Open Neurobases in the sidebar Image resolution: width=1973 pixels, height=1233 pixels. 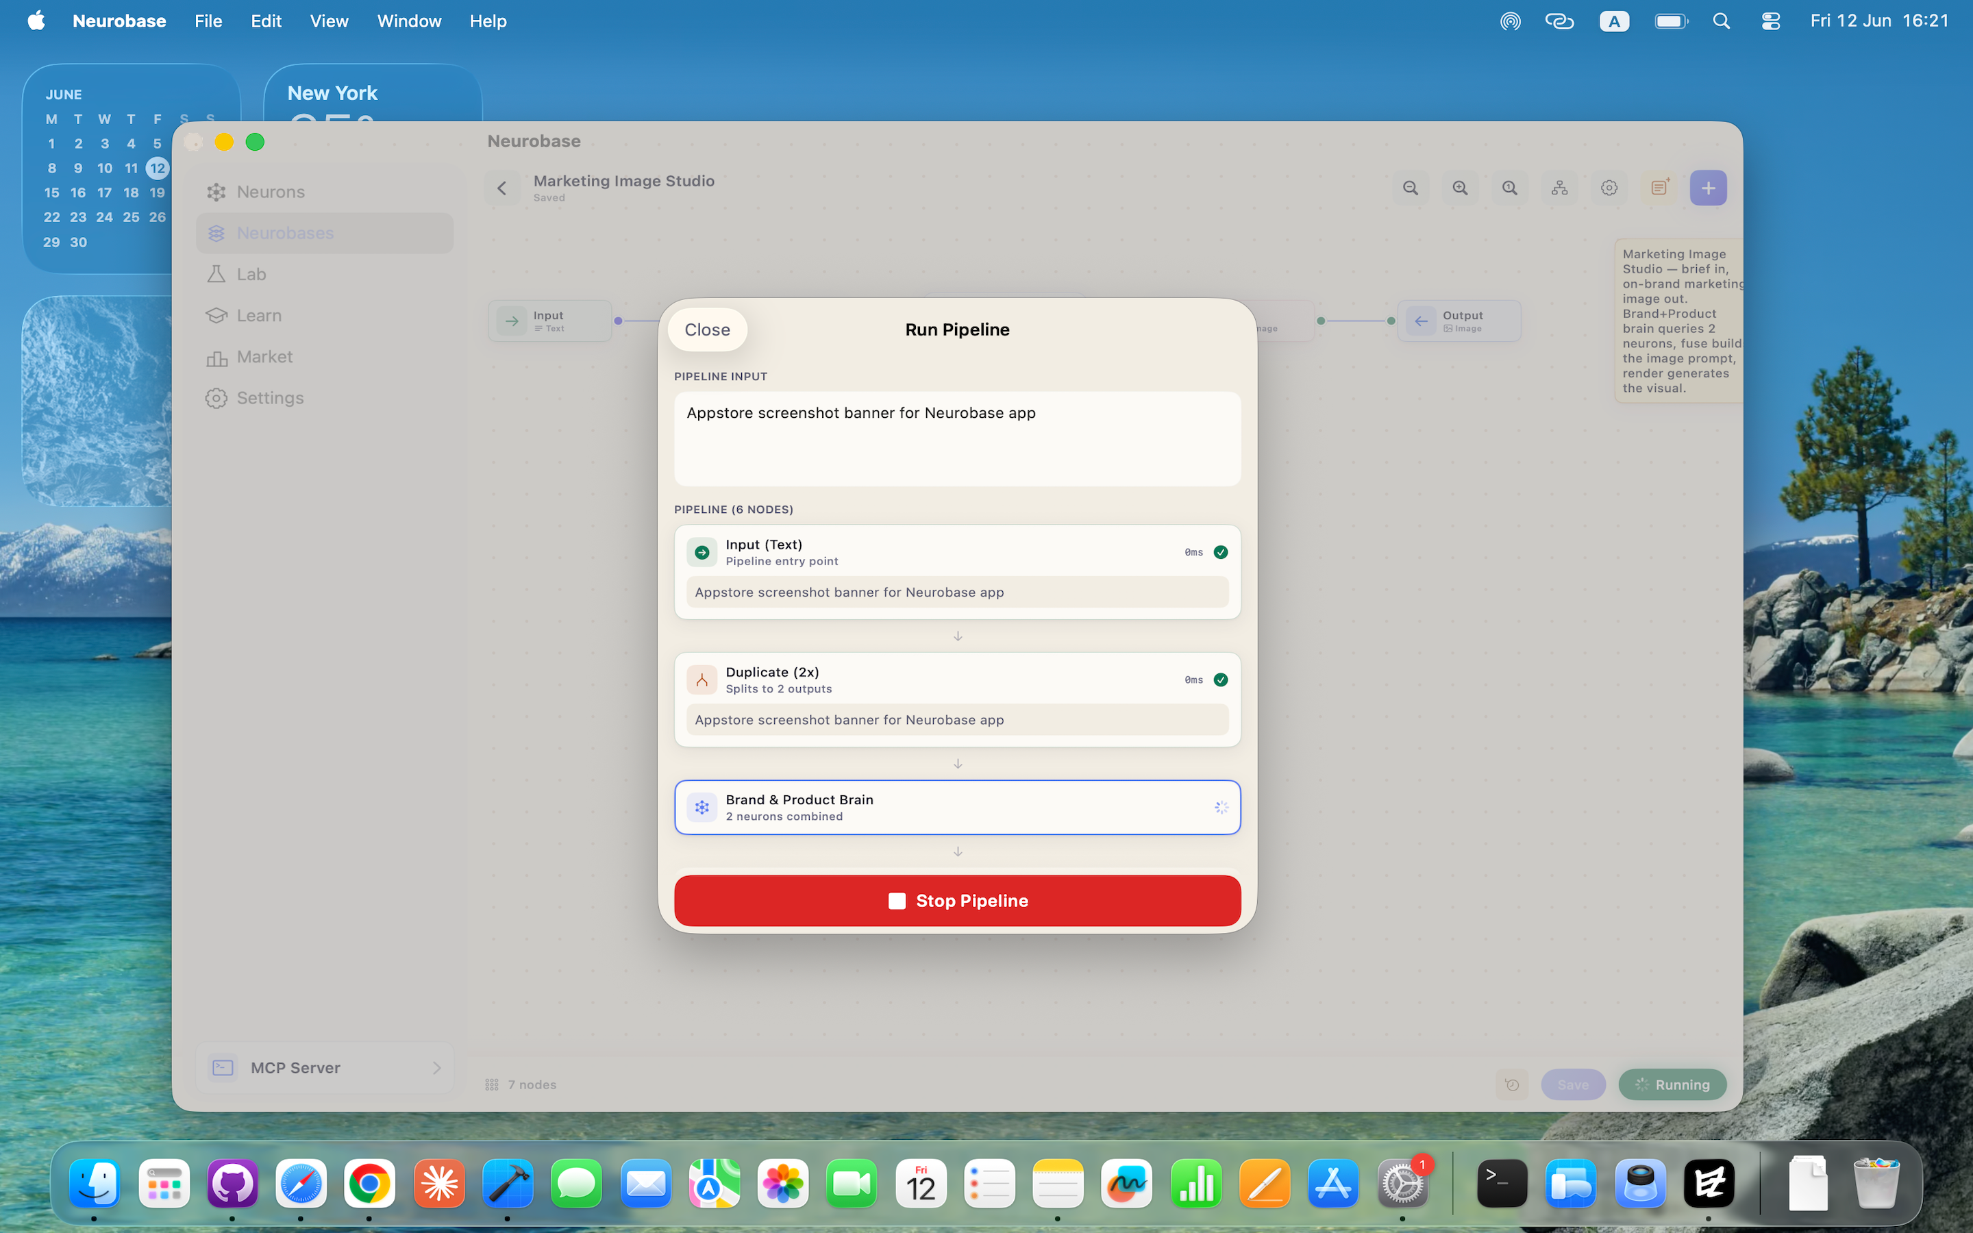coord(325,233)
